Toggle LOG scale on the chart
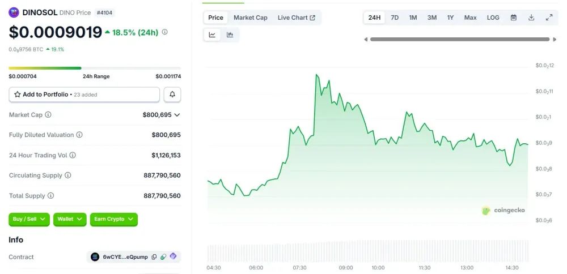This screenshot has height=274, width=567. tap(493, 18)
